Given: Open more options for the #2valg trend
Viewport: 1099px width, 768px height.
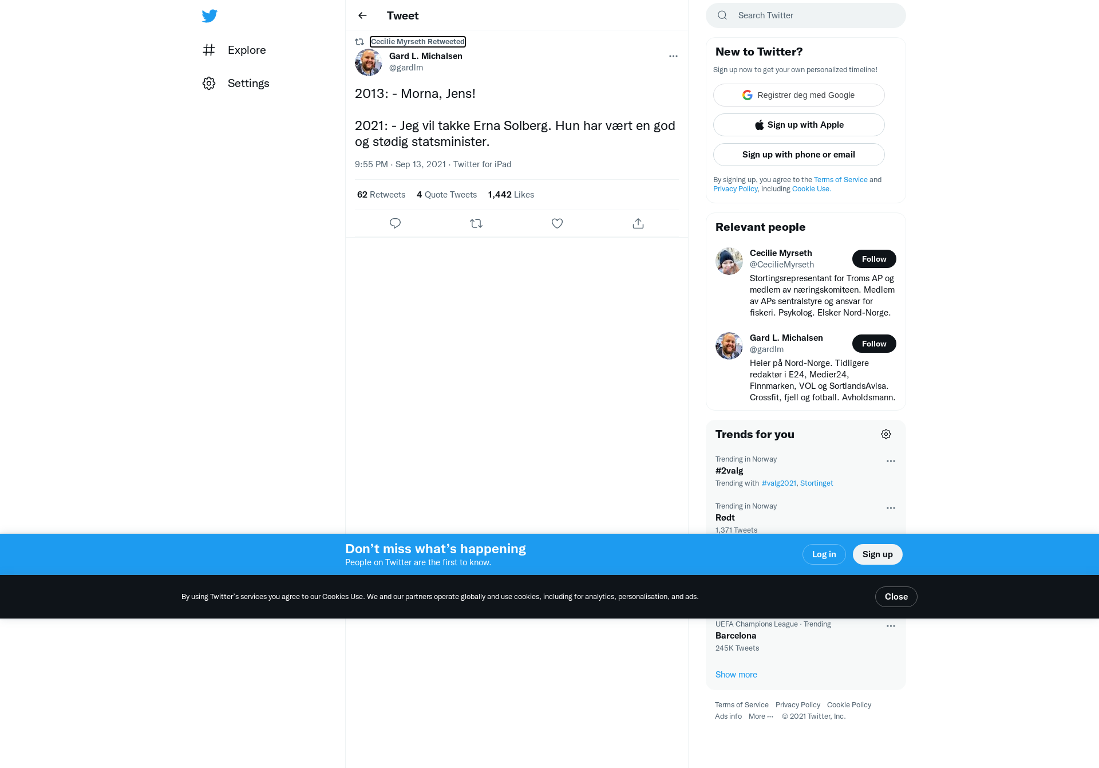Looking at the screenshot, I should (x=891, y=461).
